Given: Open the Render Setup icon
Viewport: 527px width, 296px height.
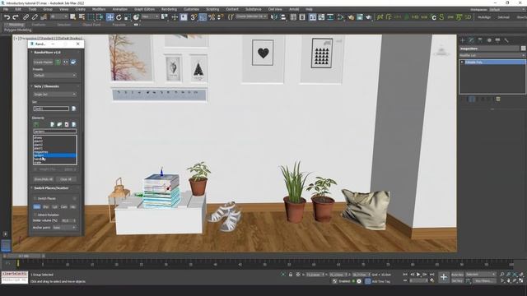Looking at the screenshot, I should (x=352, y=17).
